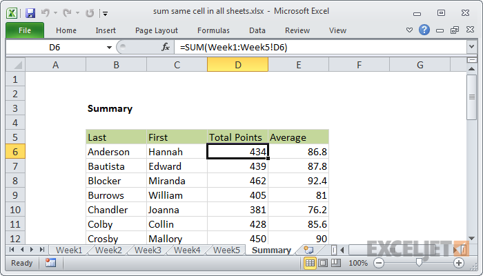Click the Undo arrow icon

click(x=46, y=13)
